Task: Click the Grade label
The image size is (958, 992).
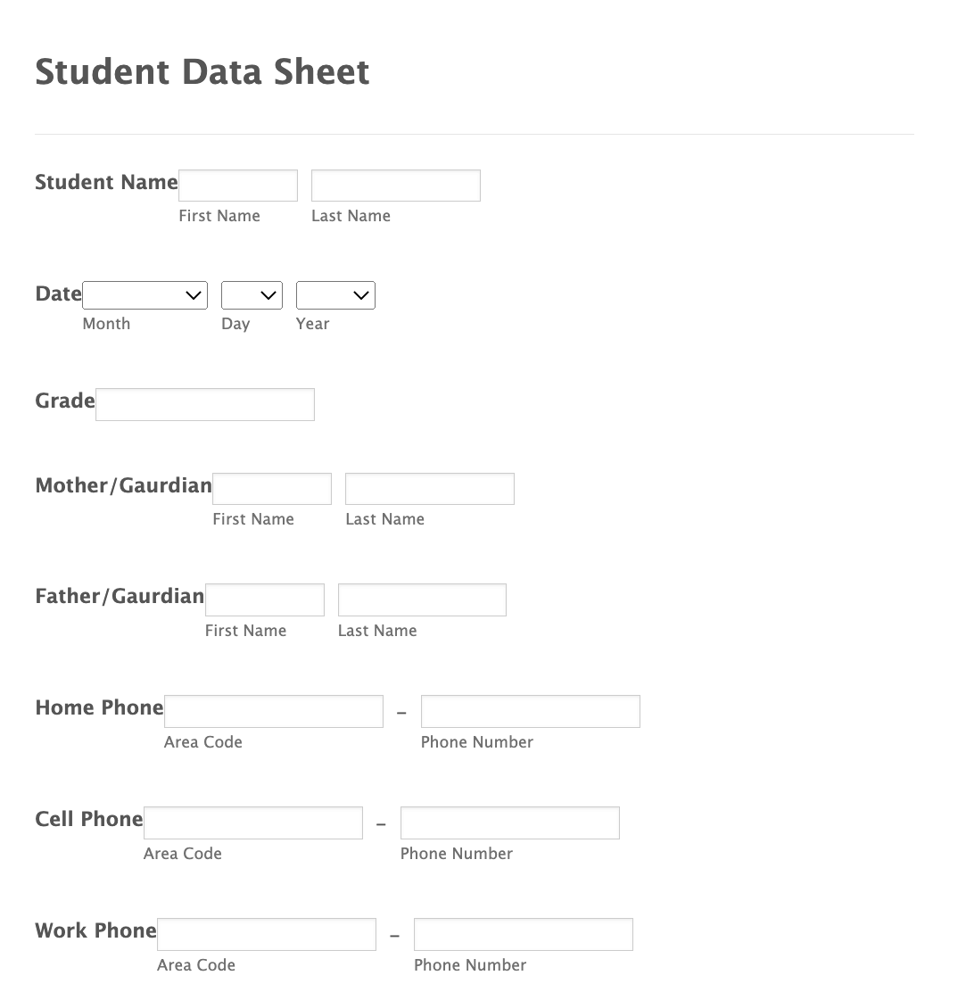Action: coord(65,401)
